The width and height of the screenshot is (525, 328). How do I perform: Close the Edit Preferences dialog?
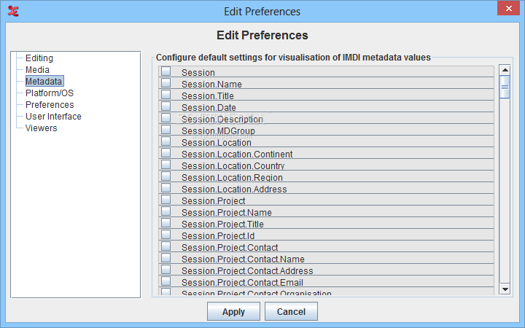[508, 9]
